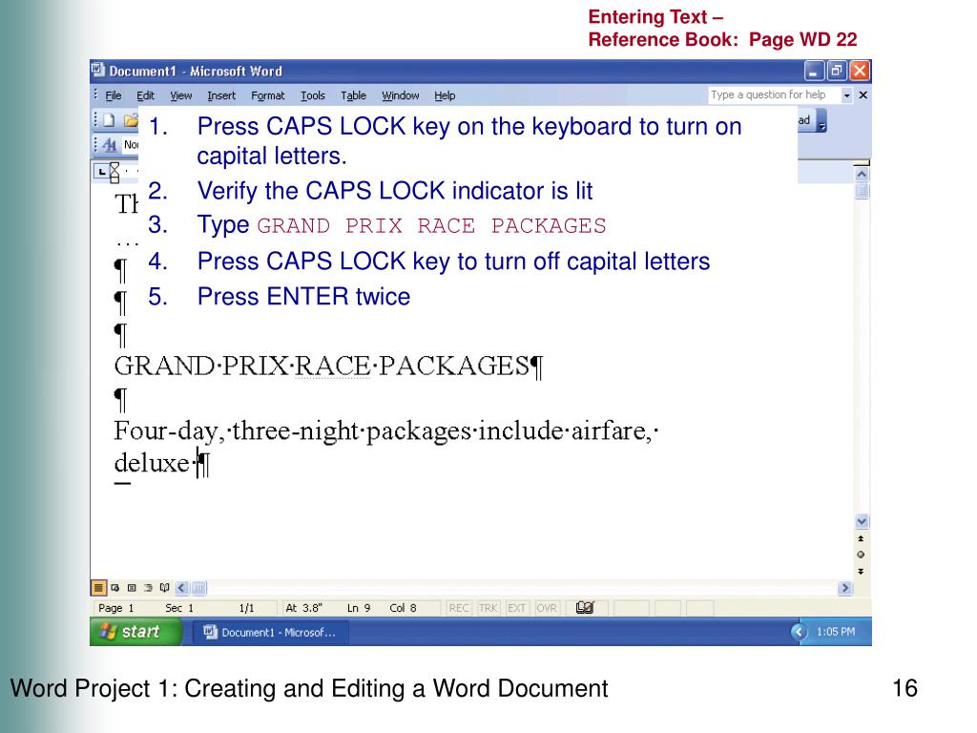Click the word airfare in the document
The image size is (977, 733).
tap(608, 430)
